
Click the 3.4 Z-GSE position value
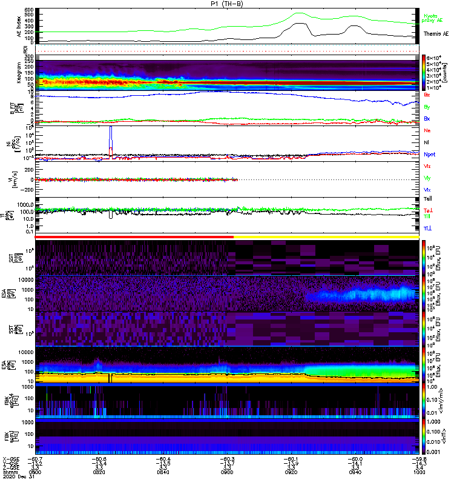[x=419, y=468]
